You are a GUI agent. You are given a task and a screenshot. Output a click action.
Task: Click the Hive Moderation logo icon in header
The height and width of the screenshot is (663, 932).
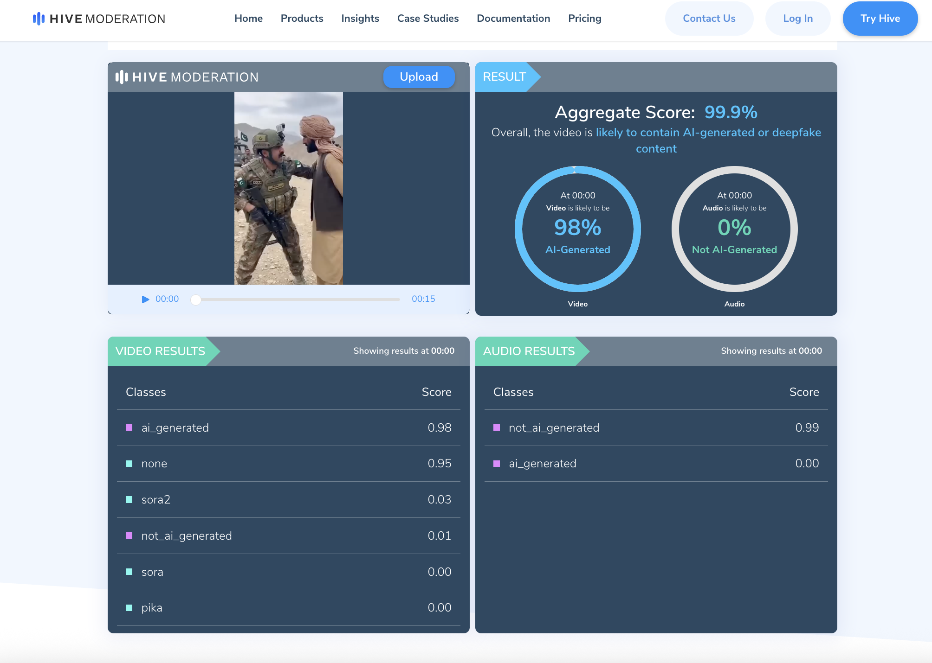[39, 19]
